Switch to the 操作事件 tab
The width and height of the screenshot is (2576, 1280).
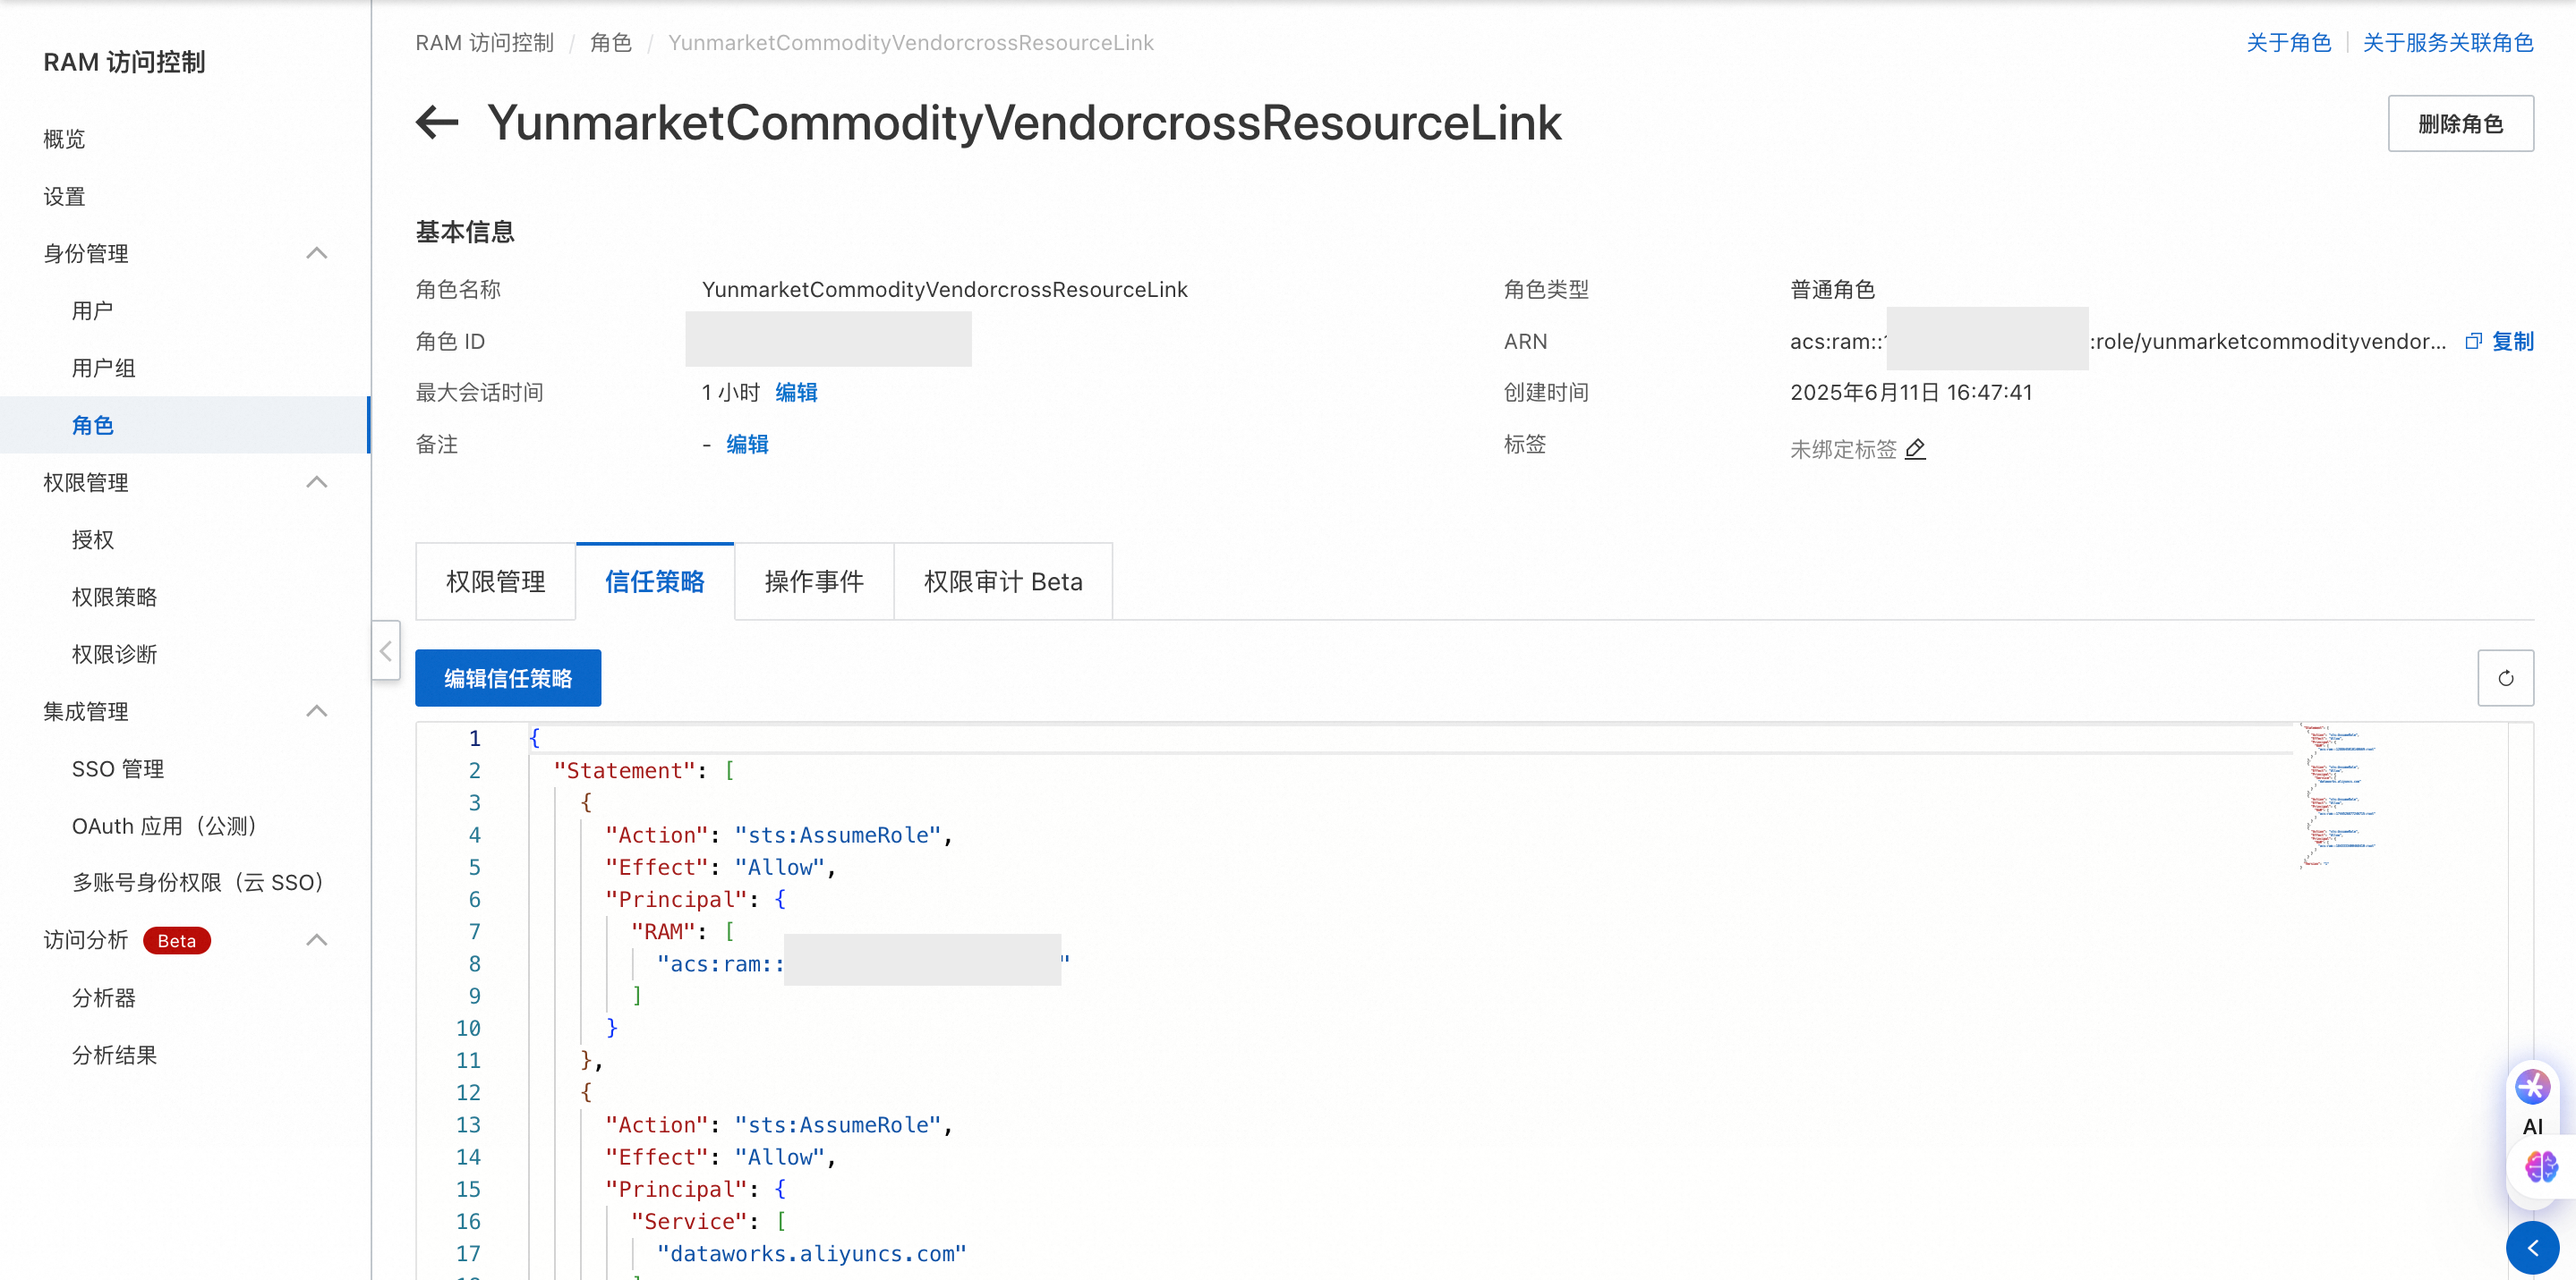[x=813, y=581]
